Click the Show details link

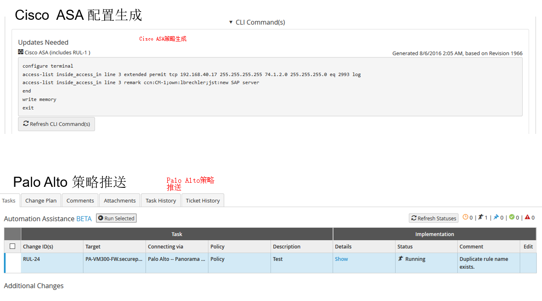pyautogui.click(x=341, y=259)
